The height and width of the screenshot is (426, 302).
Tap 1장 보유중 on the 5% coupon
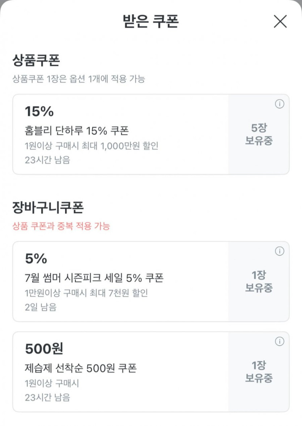[259, 281]
